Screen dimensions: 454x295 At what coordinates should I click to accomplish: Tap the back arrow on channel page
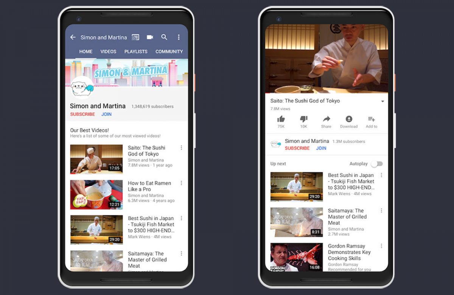[x=73, y=37]
